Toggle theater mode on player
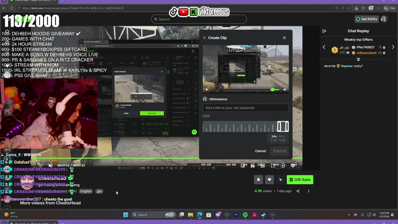This screenshot has width=398, height=224. click(262, 166)
